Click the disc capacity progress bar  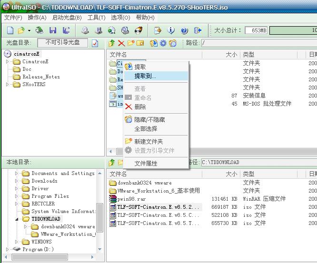pos(293,30)
